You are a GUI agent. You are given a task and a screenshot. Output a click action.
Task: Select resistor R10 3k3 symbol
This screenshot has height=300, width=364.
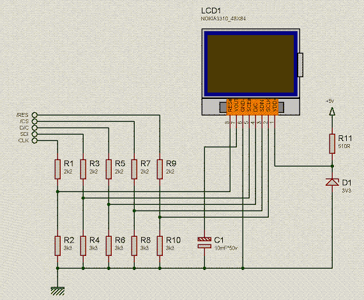tap(160, 246)
